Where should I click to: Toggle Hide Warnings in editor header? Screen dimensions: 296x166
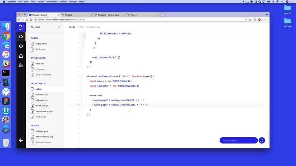pos(93,27)
